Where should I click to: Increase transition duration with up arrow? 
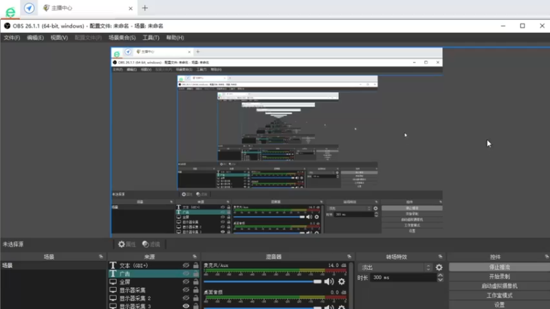[440, 275]
